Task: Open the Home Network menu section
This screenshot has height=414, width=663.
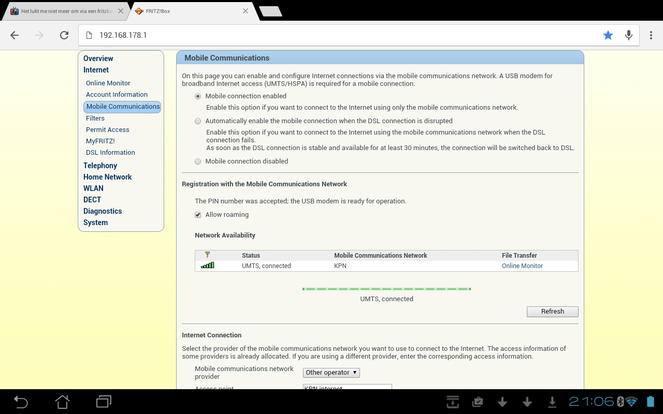Action: point(108,177)
